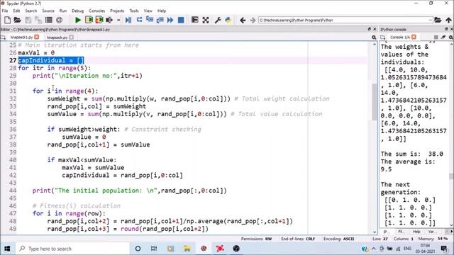
Task: Expand the working directory path dropdown
Action: tap(430, 21)
